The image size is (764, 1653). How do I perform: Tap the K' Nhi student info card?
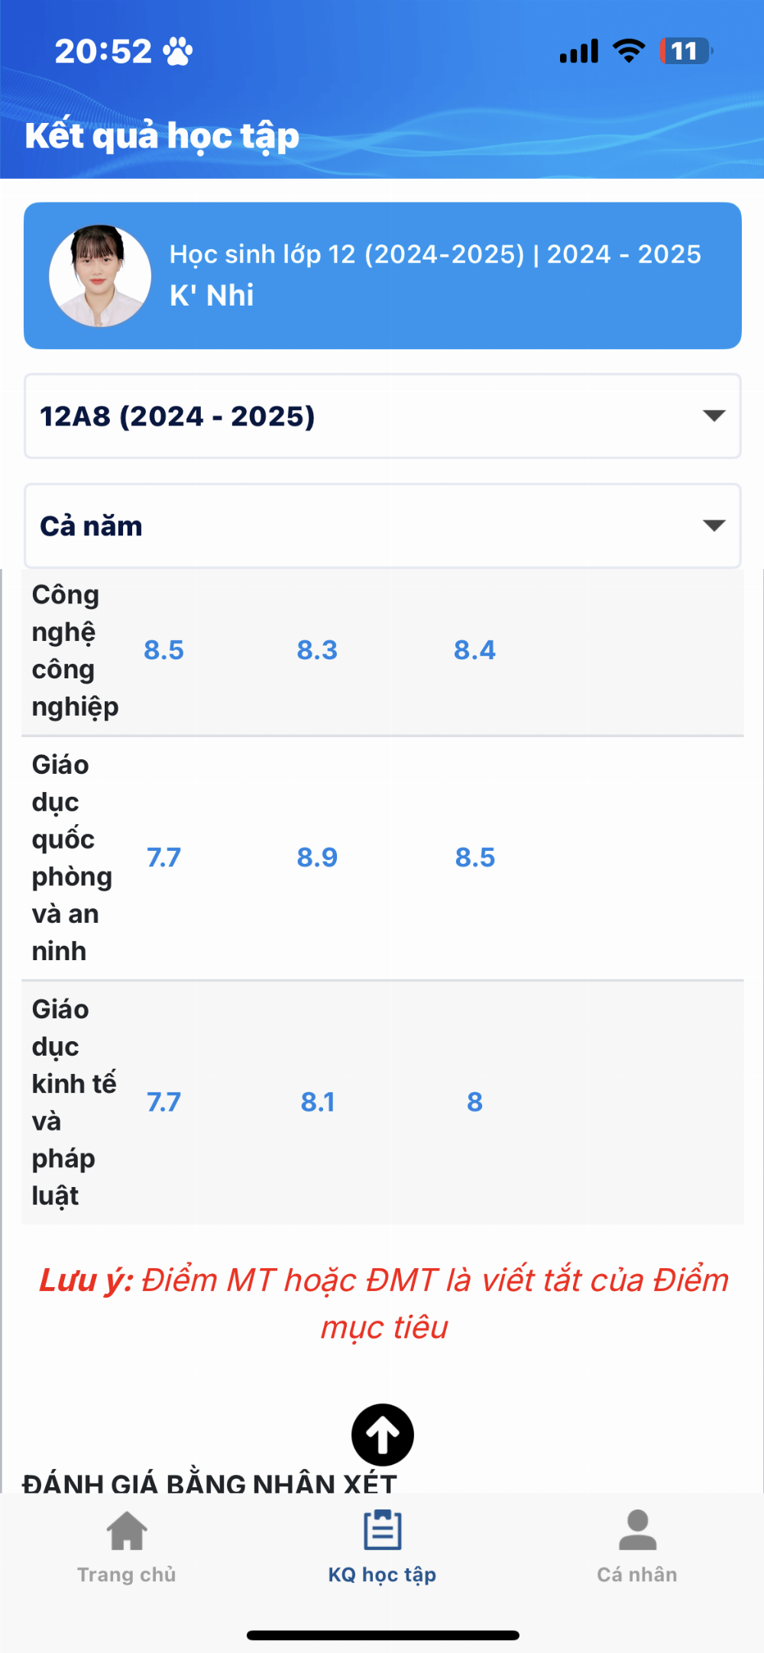pyautogui.click(x=382, y=276)
